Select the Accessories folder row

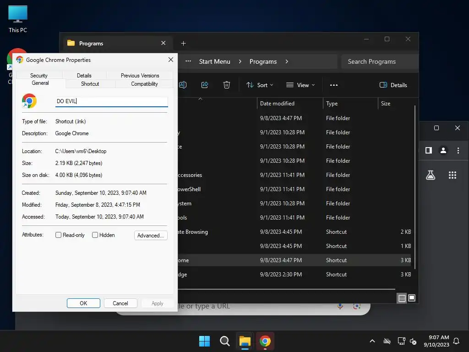click(x=294, y=175)
